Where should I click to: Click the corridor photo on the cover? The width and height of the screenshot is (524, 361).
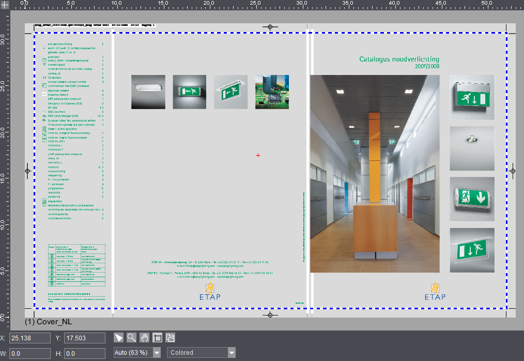(375, 174)
